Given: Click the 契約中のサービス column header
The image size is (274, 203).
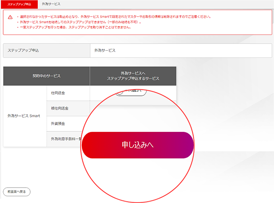Looking at the screenshot, I should pos(46,76).
